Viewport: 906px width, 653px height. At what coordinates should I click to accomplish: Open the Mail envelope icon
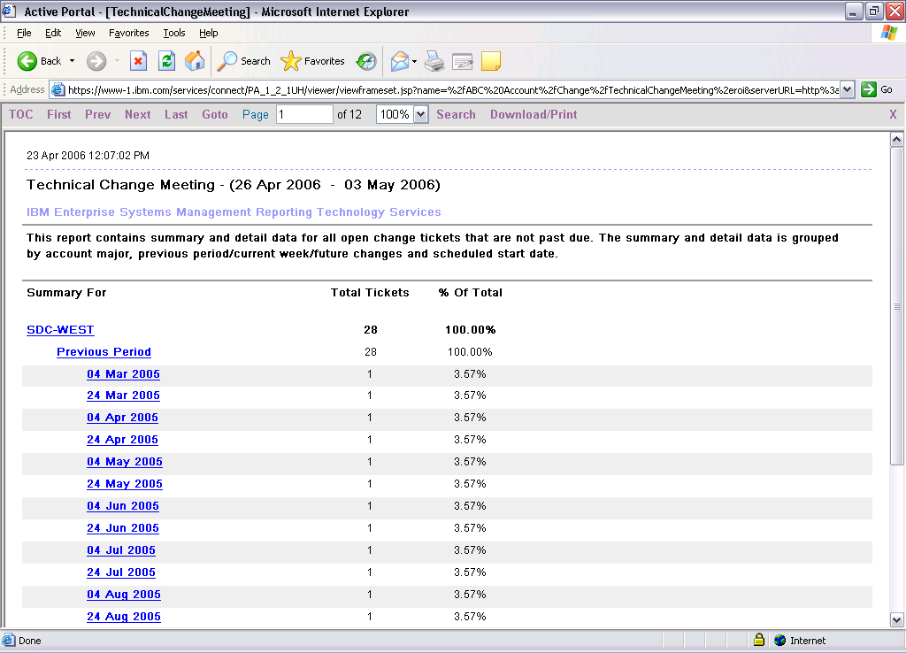coord(399,61)
